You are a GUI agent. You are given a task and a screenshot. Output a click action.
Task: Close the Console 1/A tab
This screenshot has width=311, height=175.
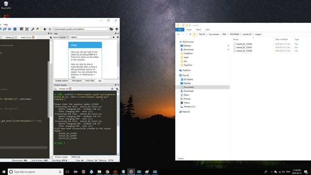coord(70,89)
